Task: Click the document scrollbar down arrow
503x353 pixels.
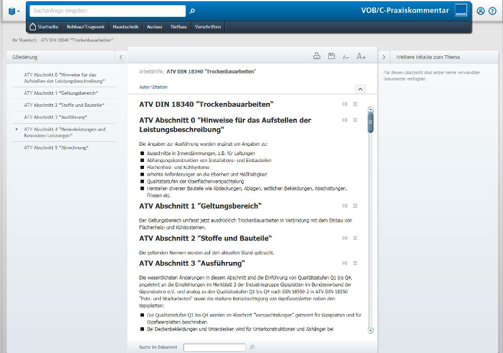Action: point(370,330)
